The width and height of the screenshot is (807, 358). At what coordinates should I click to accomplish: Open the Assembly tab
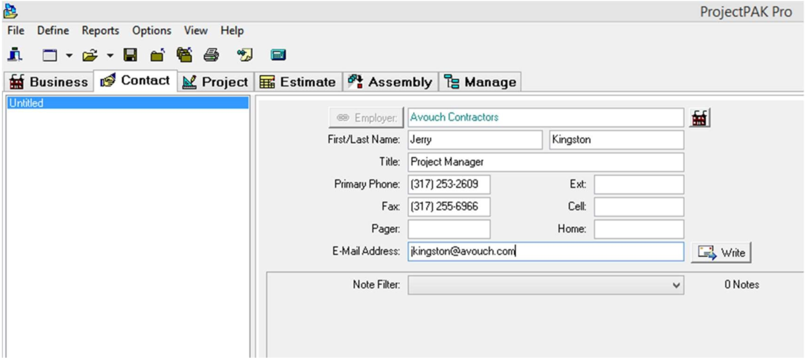pos(391,82)
